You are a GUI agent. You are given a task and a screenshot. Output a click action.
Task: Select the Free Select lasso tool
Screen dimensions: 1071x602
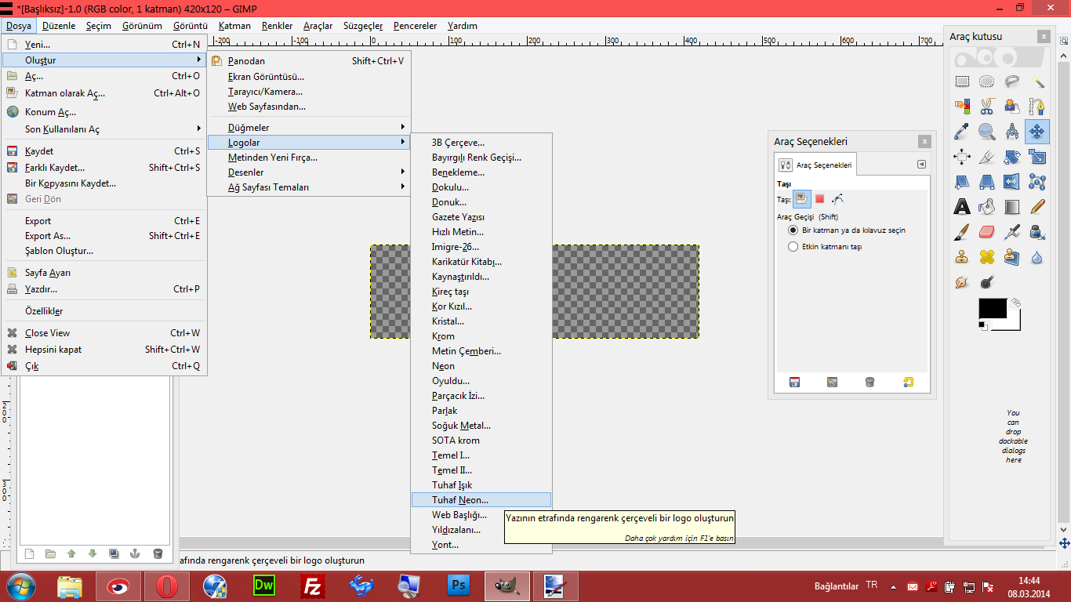[x=1012, y=82]
